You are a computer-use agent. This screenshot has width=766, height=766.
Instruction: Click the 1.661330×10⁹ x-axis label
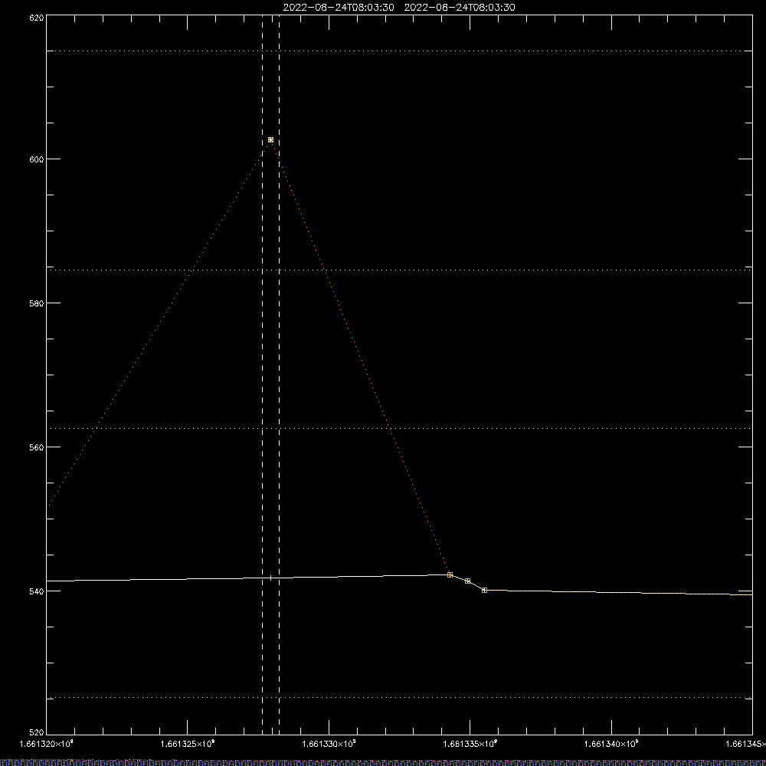(329, 744)
